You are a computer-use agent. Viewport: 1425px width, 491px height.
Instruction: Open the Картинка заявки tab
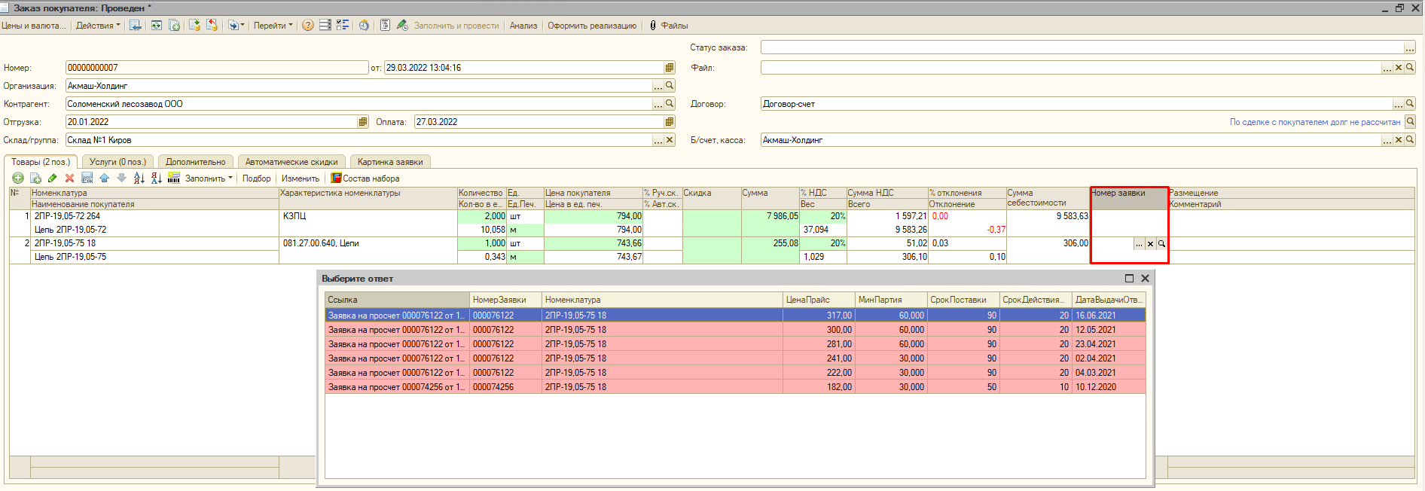coord(390,162)
